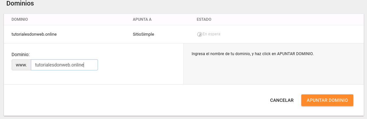Click APUNTAR DOMINIO mentioned in the instruction text
The height and width of the screenshot is (119, 367).
pos(295,54)
